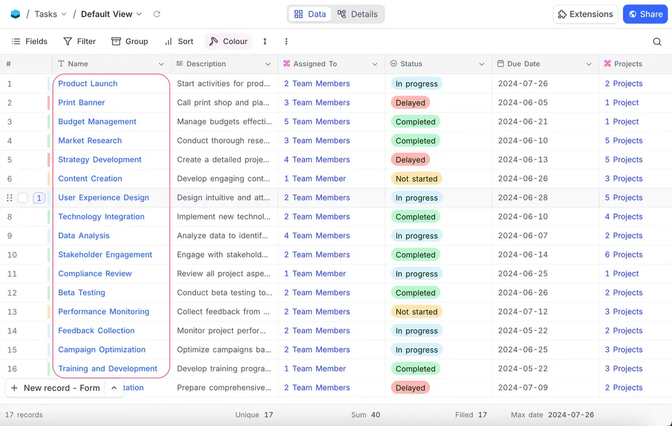Click Completed status badge for Beta Testing
Image resolution: width=672 pixels, height=426 pixels.
415,293
